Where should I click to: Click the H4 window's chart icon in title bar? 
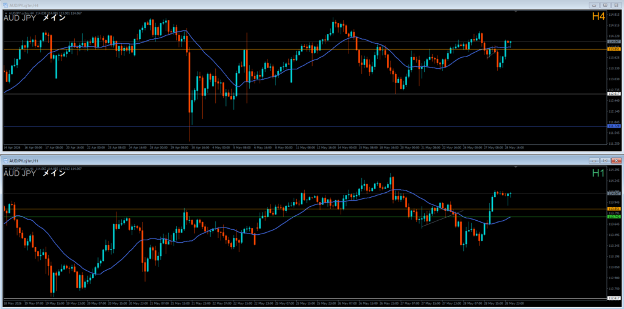[5, 5]
